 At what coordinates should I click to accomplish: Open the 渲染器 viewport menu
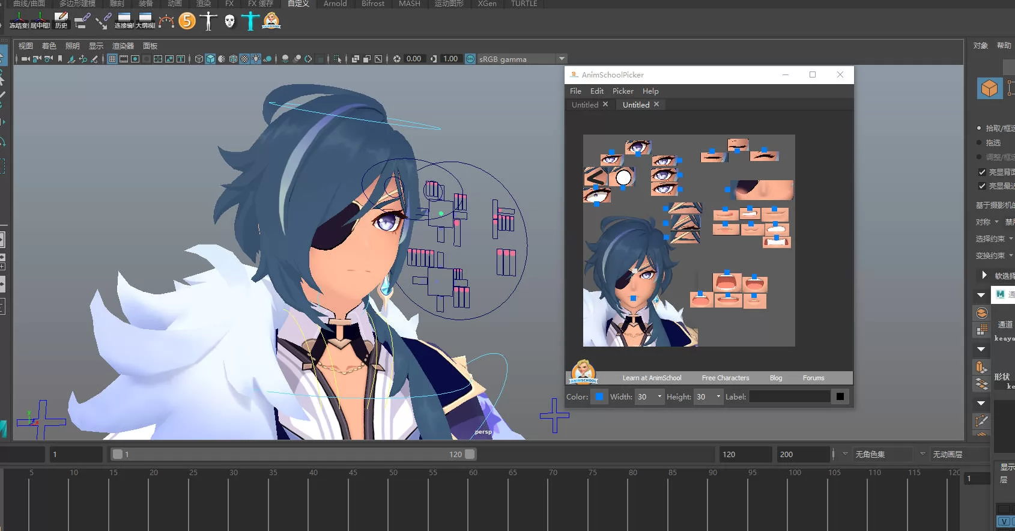pyautogui.click(x=123, y=46)
